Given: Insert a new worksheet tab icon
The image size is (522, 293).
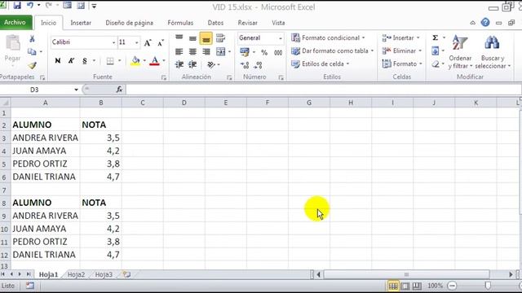Looking at the screenshot, I should (126, 275).
